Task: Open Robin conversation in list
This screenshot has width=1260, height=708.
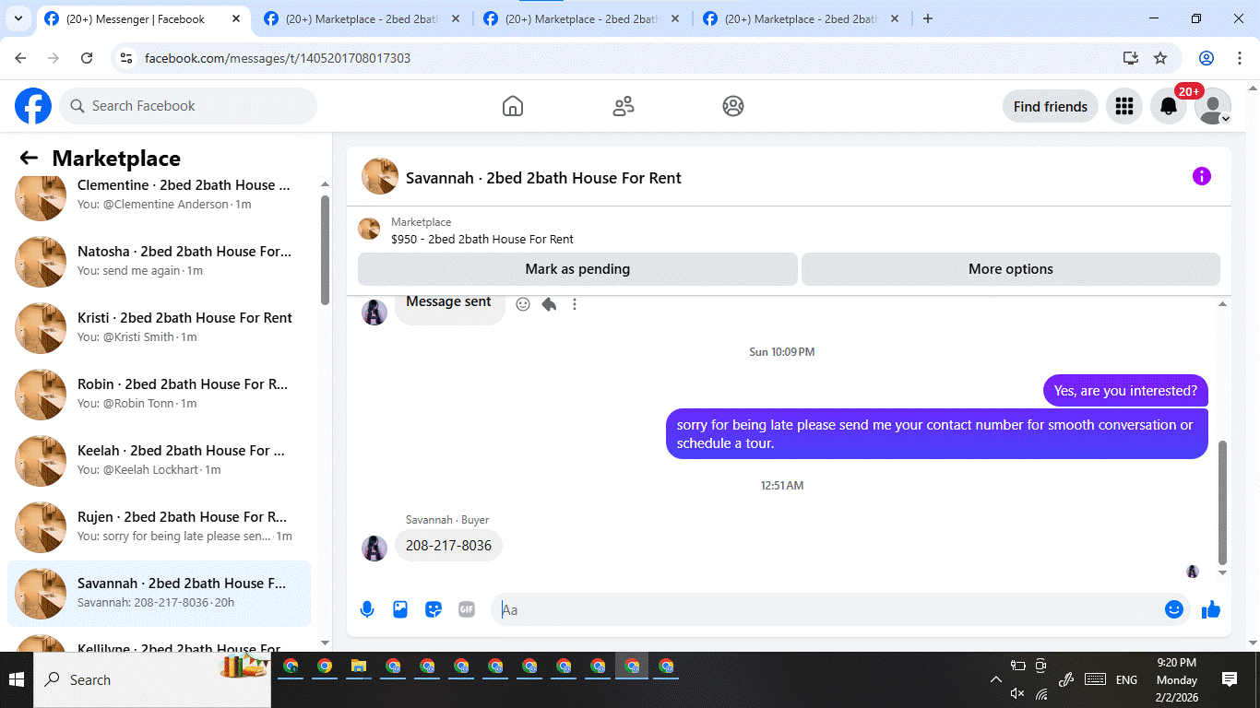Action: coord(159,394)
